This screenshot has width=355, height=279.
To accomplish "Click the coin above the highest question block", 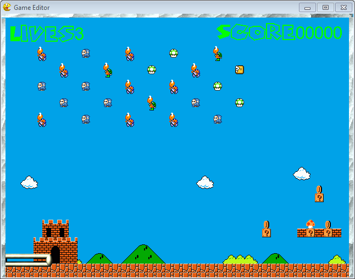I will coord(319,189).
